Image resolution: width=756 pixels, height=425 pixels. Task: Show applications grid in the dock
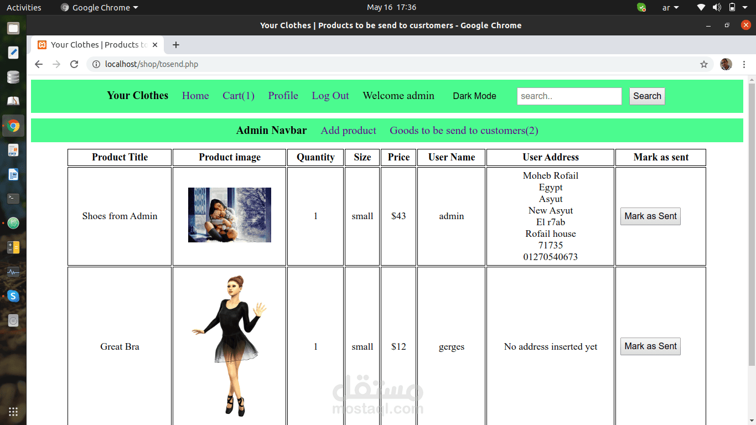pos(13,411)
